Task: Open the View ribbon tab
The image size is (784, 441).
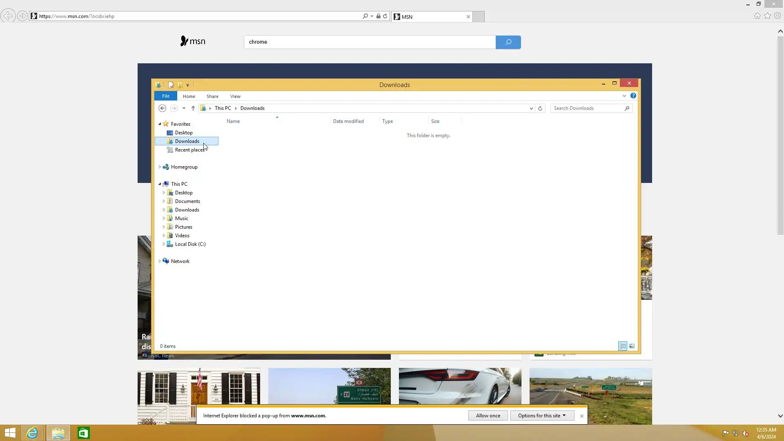Action: click(x=235, y=96)
